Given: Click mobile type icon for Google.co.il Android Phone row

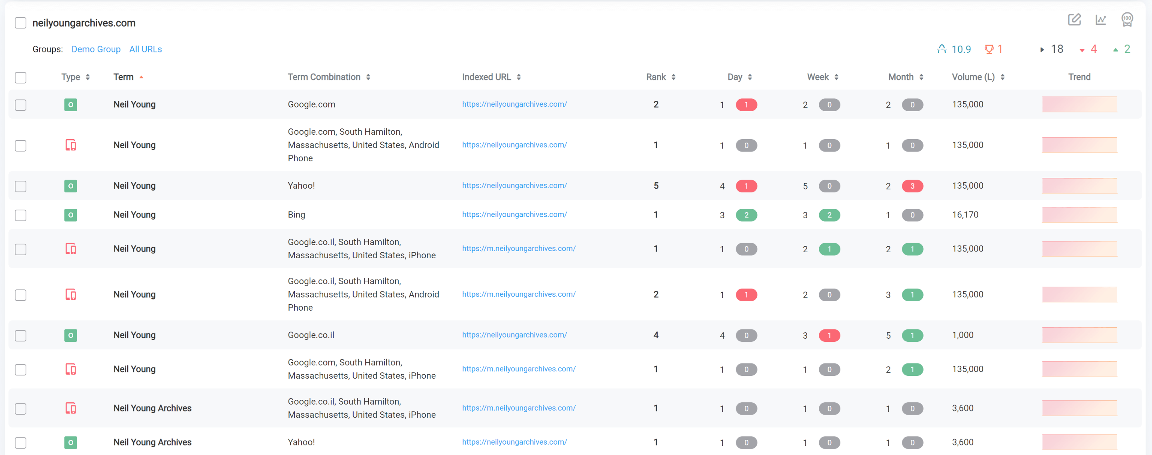Looking at the screenshot, I should point(71,295).
